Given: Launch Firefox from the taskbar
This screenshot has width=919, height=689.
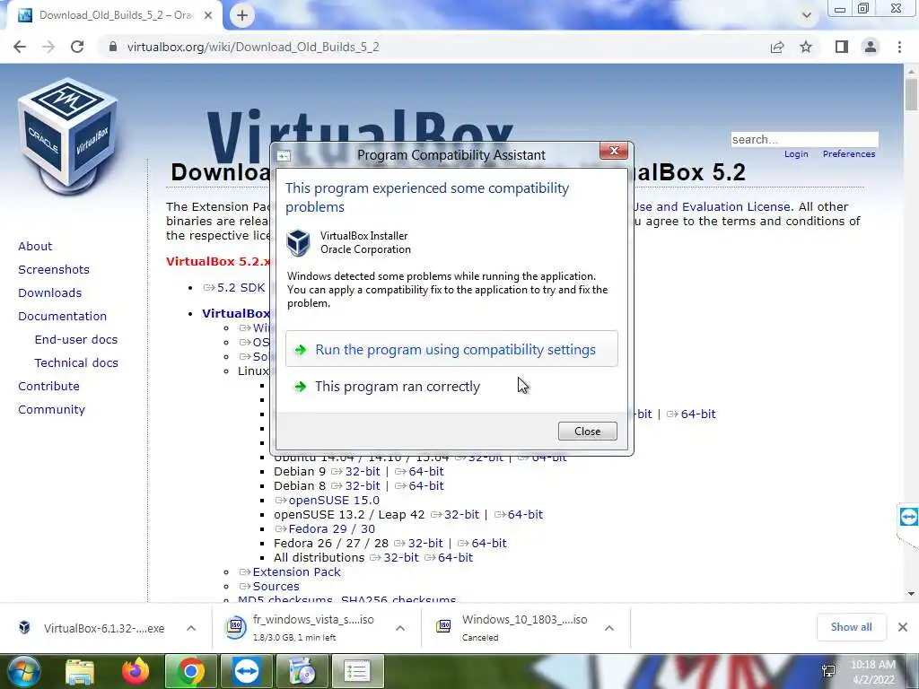Looking at the screenshot, I should pyautogui.click(x=136, y=671).
